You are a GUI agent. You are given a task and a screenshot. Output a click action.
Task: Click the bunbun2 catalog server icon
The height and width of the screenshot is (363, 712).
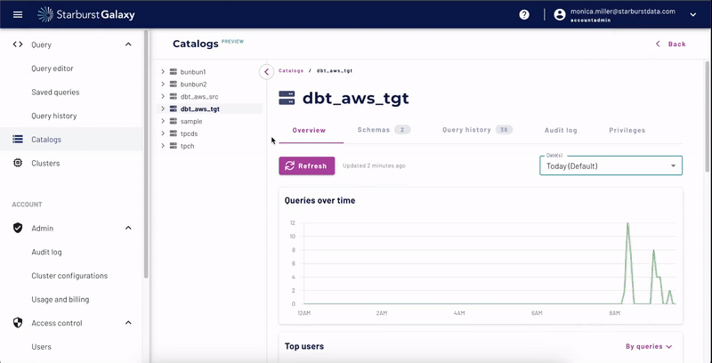tap(173, 84)
